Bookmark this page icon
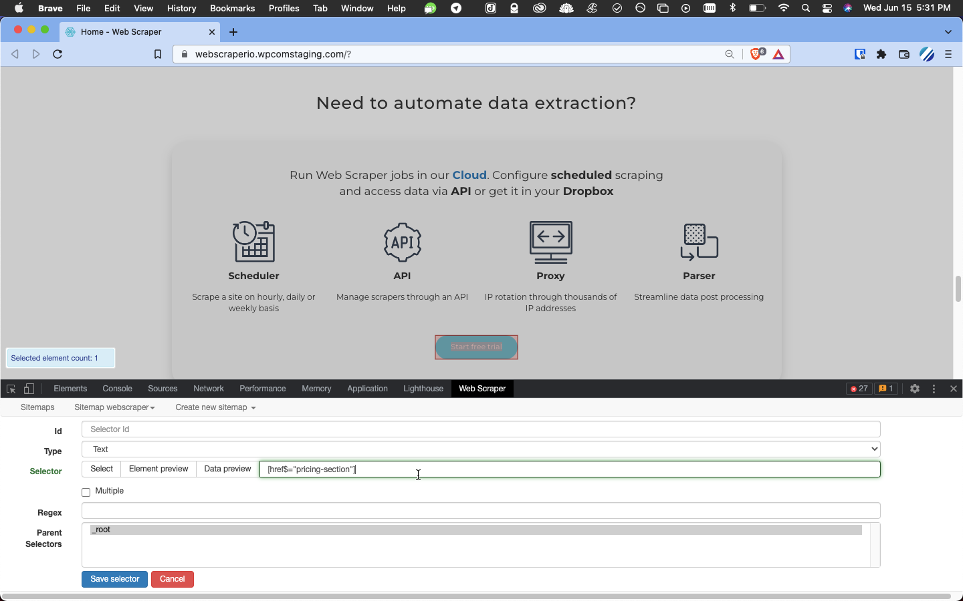963x601 pixels. click(x=158, y=54)
